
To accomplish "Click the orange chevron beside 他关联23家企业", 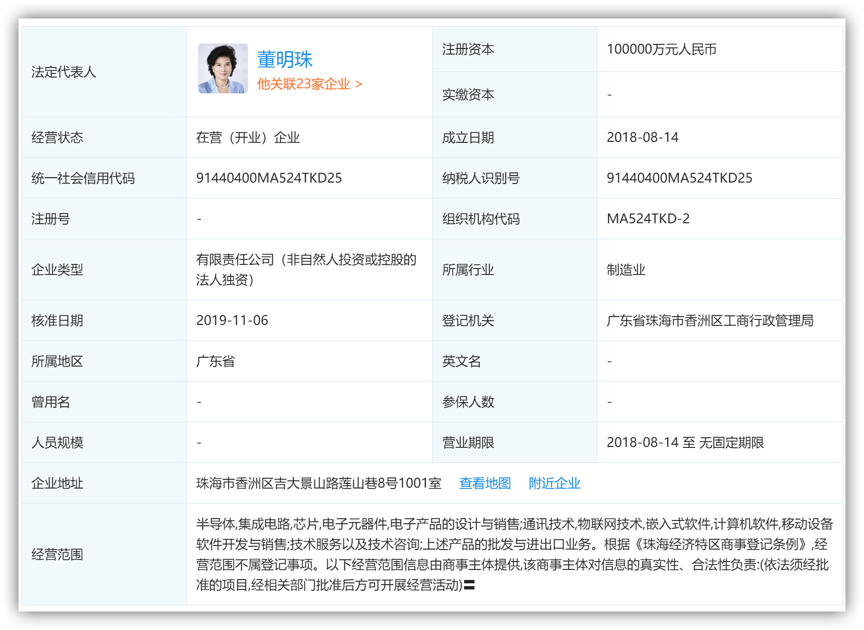I will pos(358,84).
